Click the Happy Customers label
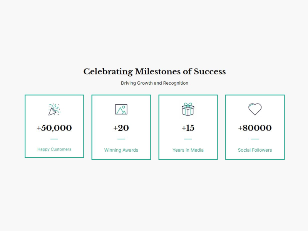Viewport: 308px width, 231px height. tap(54, 149)
